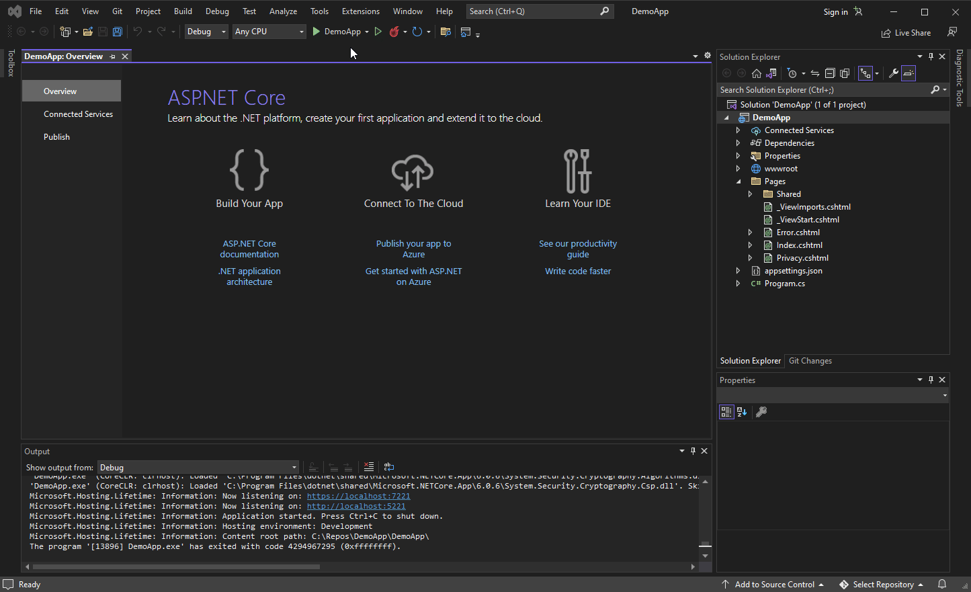The image size is (971, 592).
Task: Open the Debug configuration dropdown
Action: [206, 32]
